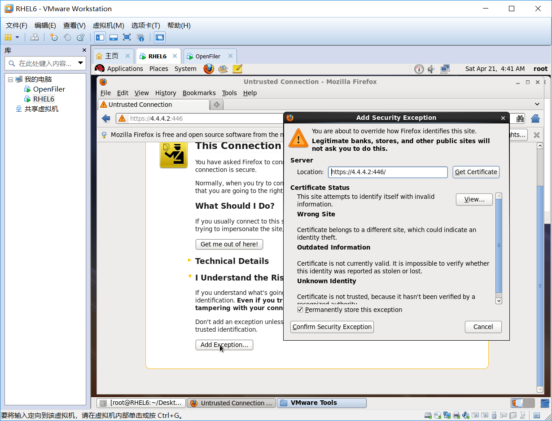Toggle Permanently store this exception checkbox

coord(301,310)
